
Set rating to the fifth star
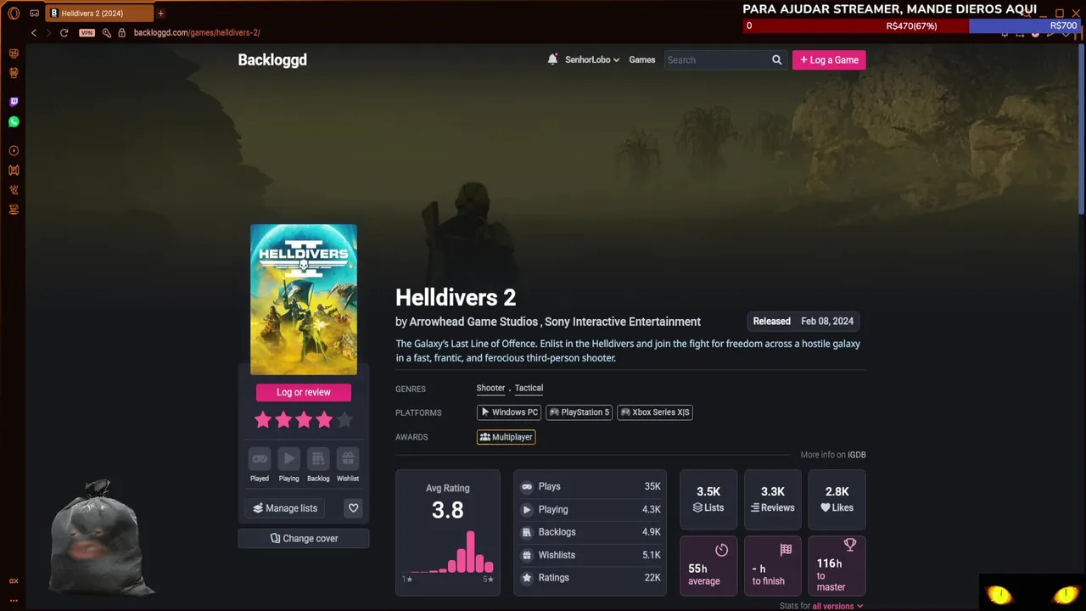344,419
